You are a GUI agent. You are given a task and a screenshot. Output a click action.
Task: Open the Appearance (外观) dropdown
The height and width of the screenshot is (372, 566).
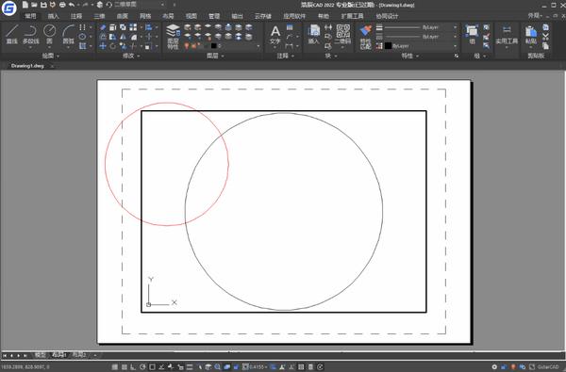pos(535,15)
